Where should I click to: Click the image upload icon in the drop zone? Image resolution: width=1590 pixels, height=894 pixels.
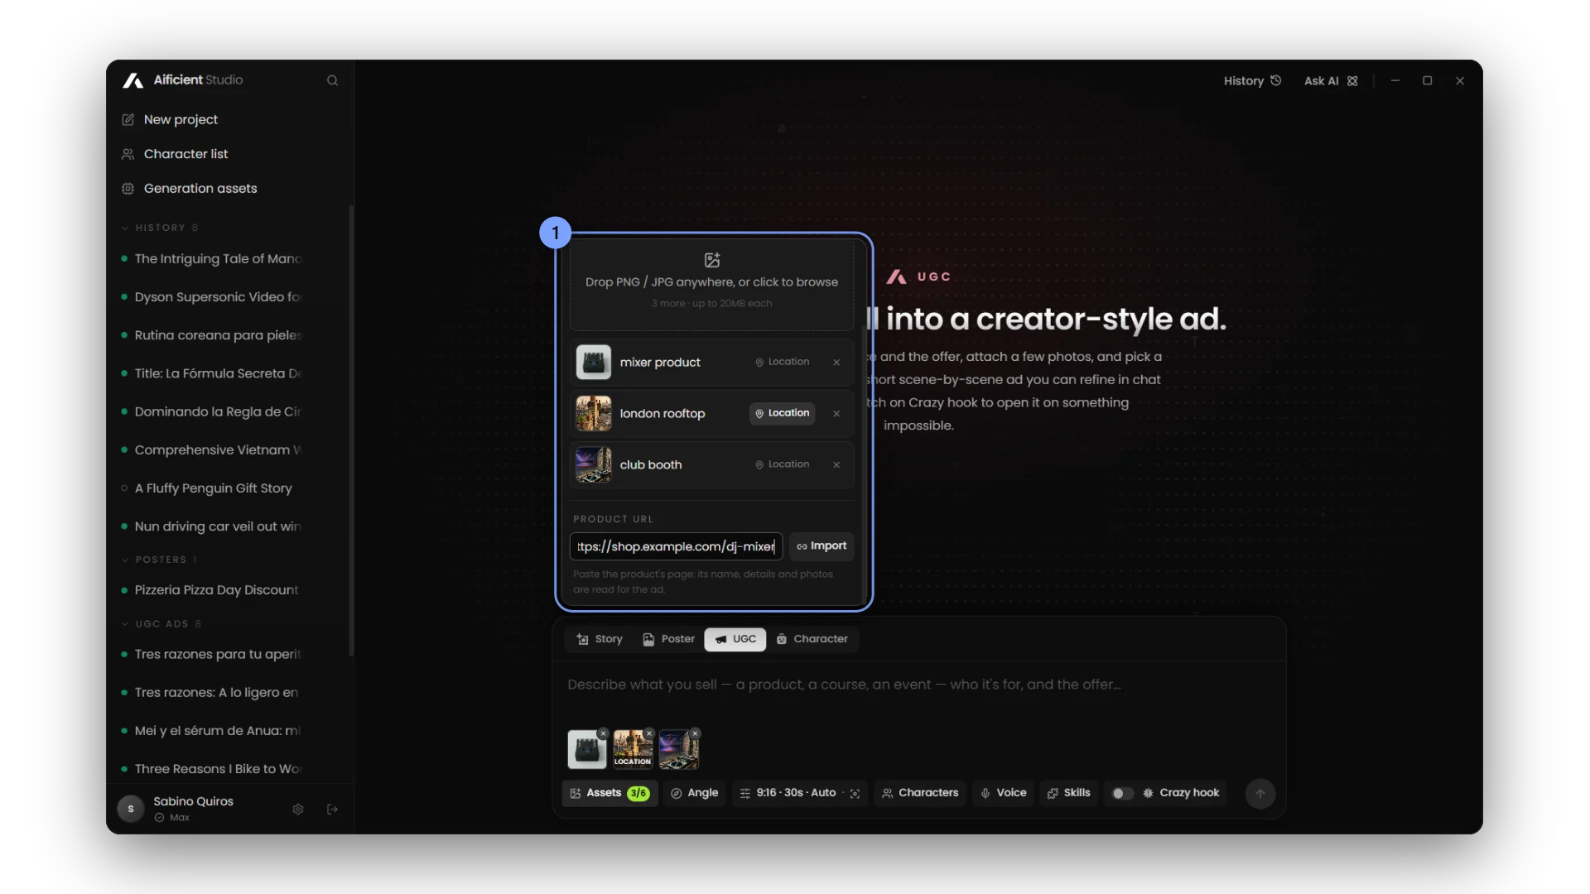(x=712, y=260)
